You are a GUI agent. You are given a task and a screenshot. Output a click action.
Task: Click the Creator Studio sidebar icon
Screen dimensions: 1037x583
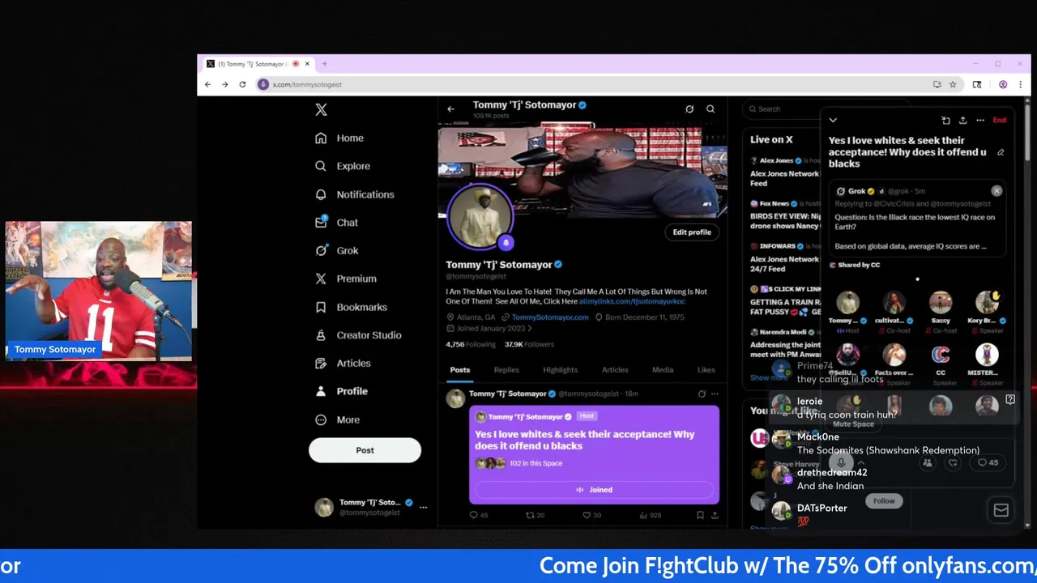click(x=321, y=335)
